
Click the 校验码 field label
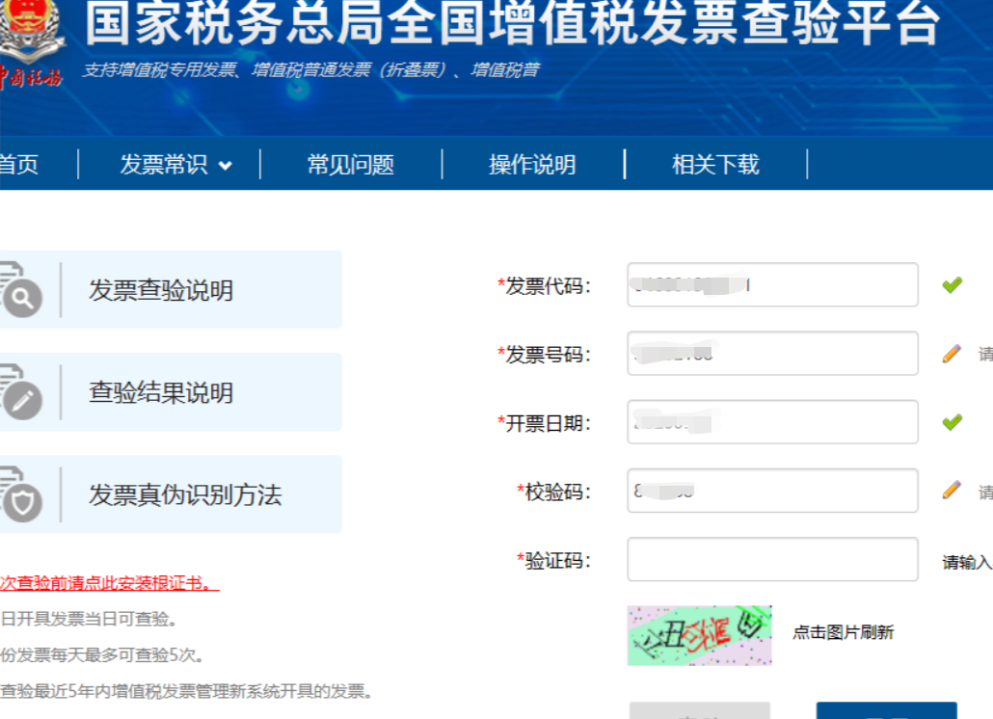[554, 492]
